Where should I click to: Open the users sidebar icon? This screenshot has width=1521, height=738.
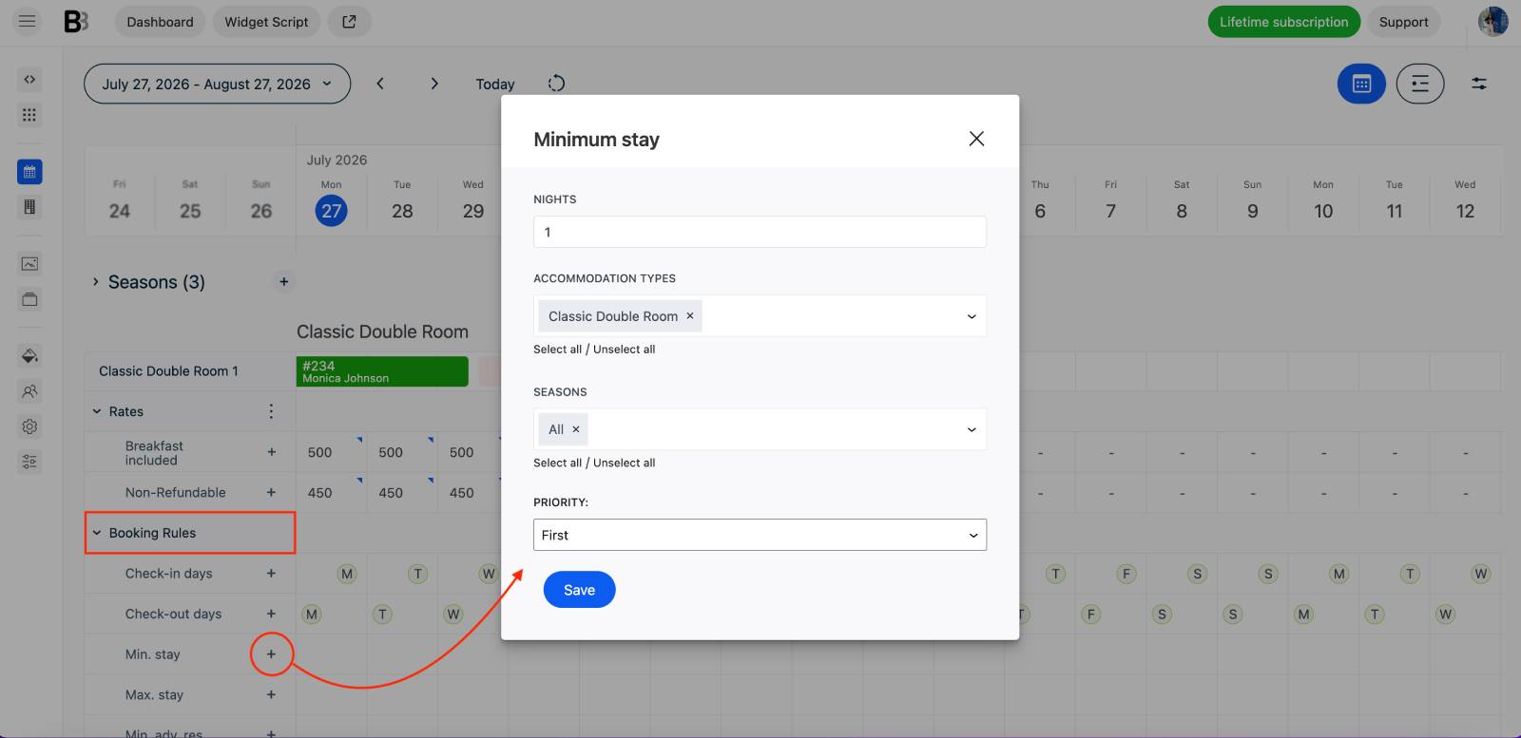point(29,391)
